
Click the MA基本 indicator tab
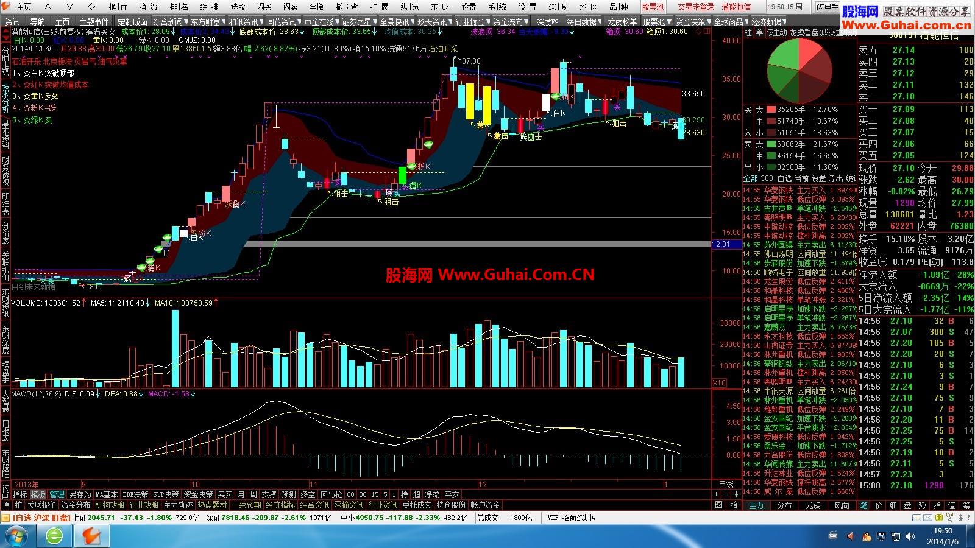tap(106, 494)
